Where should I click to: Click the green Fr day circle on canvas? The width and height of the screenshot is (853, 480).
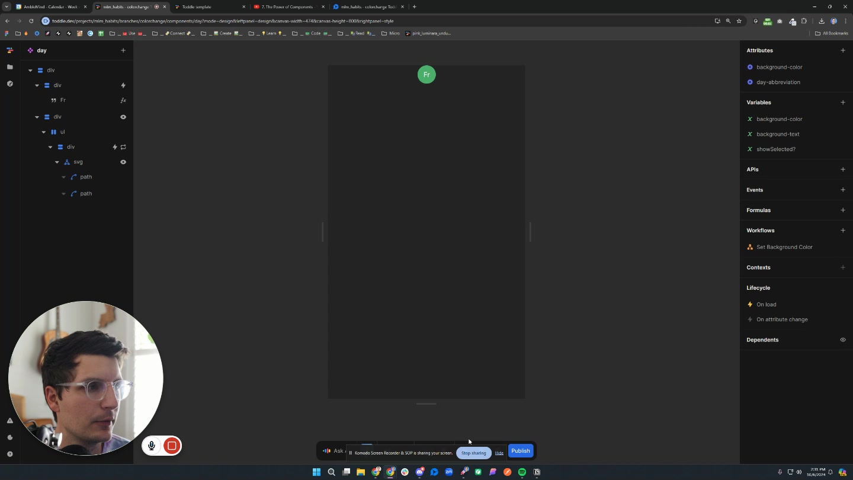426,75
